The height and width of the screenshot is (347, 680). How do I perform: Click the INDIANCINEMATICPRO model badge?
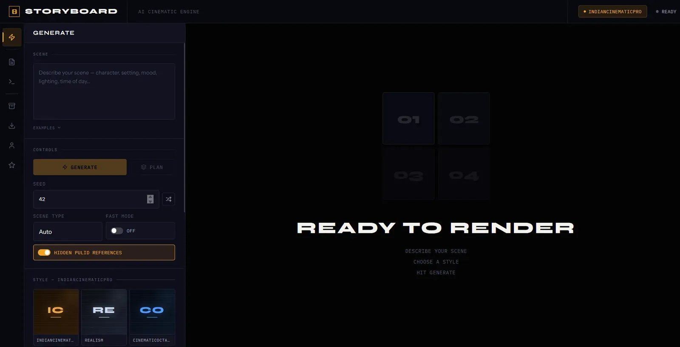[x=612, y=11]
